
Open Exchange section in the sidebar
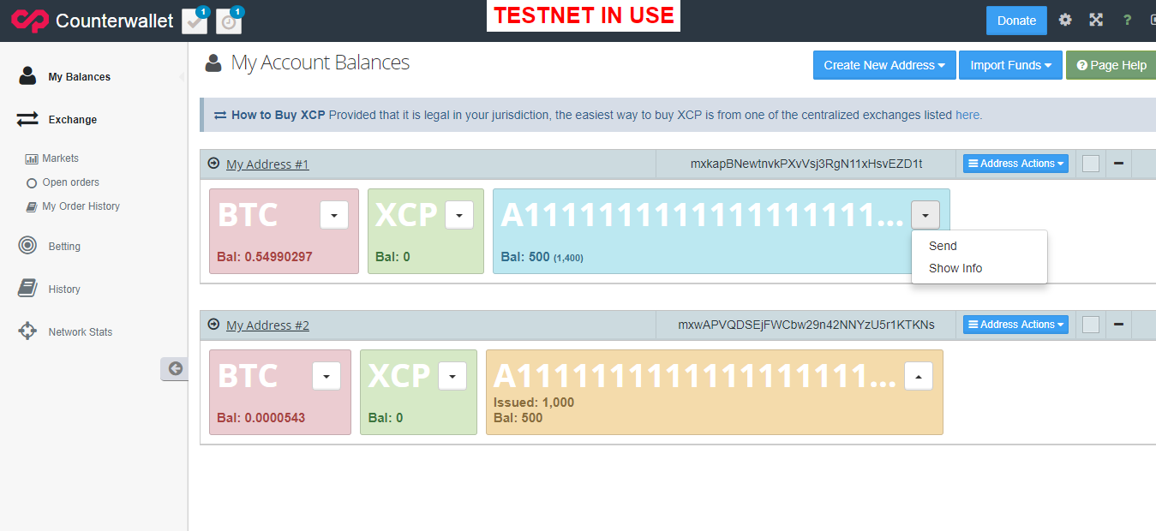pyautogui.click(x=72, y=120)
